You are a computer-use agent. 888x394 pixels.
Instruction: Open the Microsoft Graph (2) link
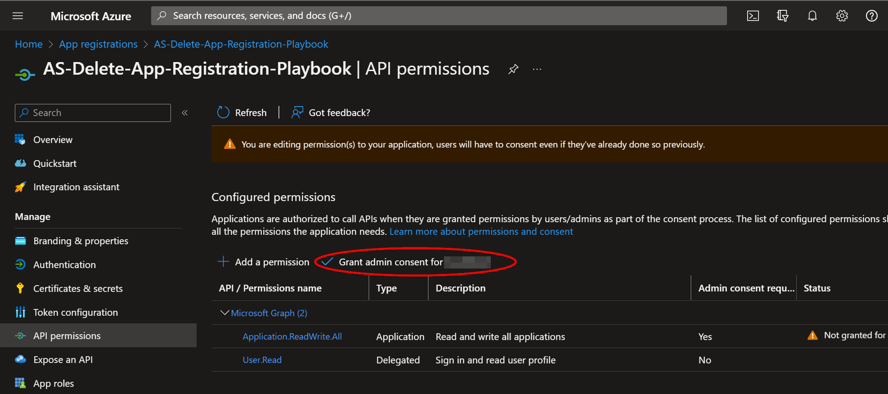click(269, 313)
